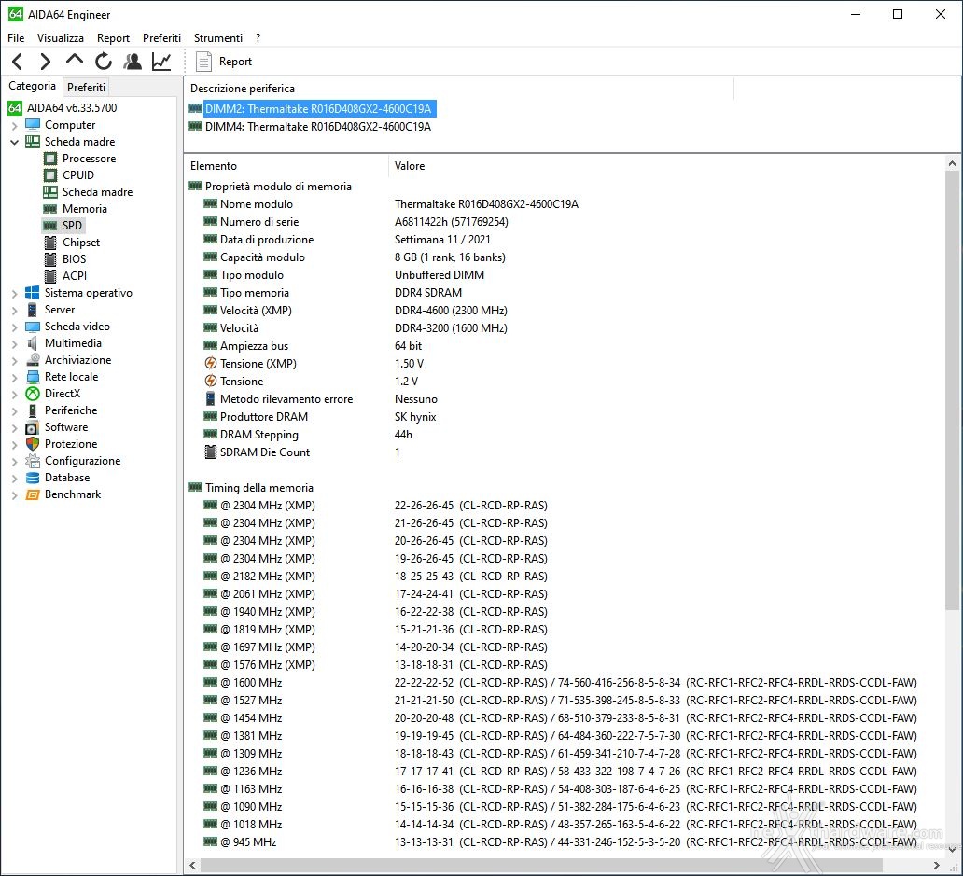Expand the Benchmark tree node
963x876 pixels.
15,494
